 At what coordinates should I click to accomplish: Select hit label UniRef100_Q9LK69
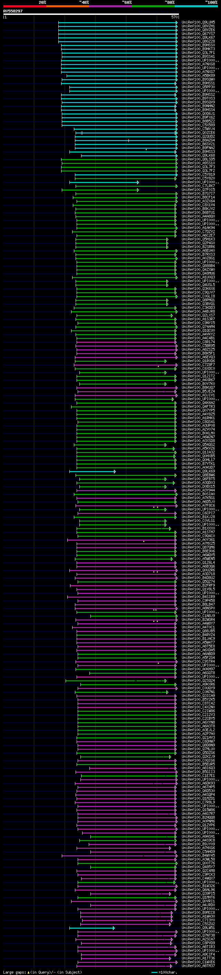(x=198, y=471)
